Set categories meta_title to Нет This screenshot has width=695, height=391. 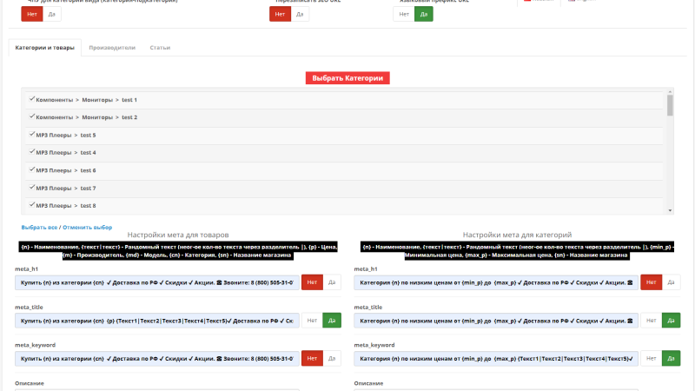(651, 321)
